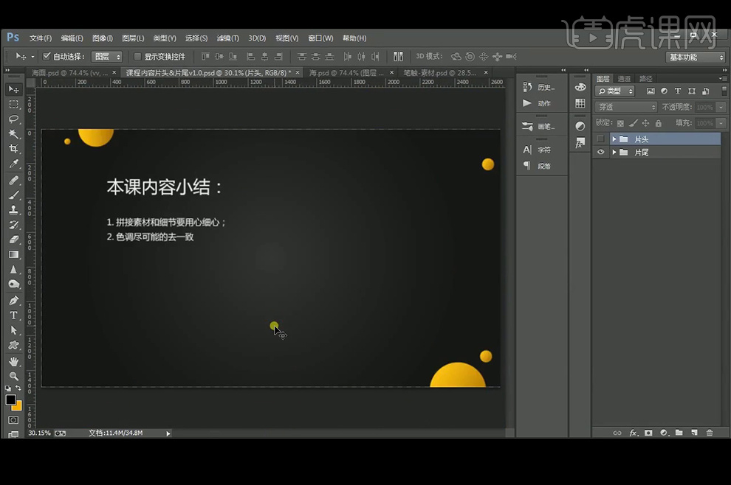
Task: Click the delete layer trash icon
Action: 710,433
